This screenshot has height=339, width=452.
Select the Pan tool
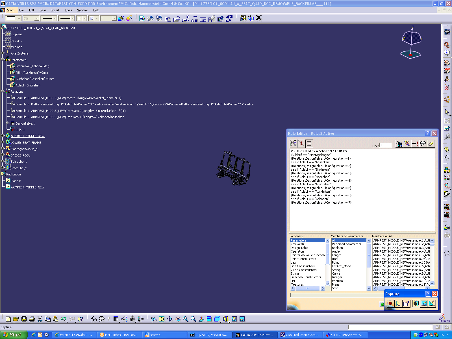tap(169, 319)
